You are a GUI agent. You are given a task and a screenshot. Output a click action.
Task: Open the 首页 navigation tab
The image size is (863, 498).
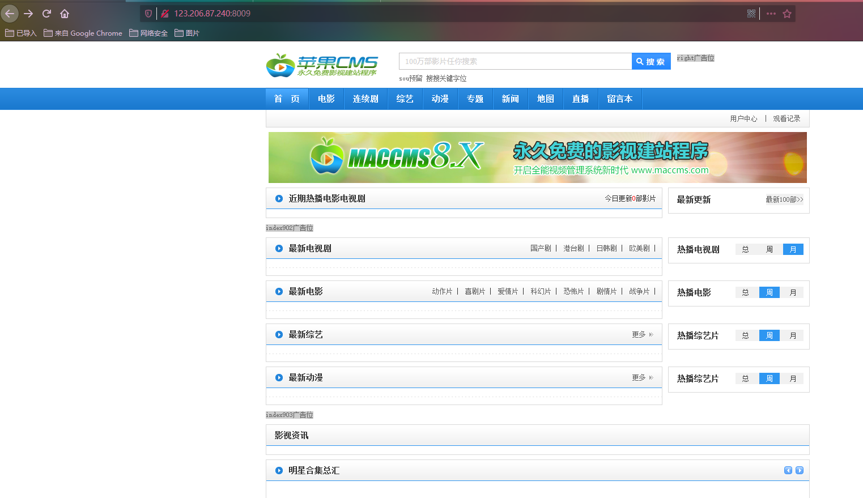287,99
